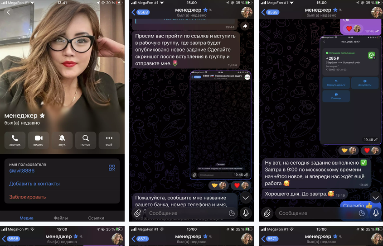The image size is (383, 246).
Task: Toggle the звук mute bell on profile
Action: point(62,140)
